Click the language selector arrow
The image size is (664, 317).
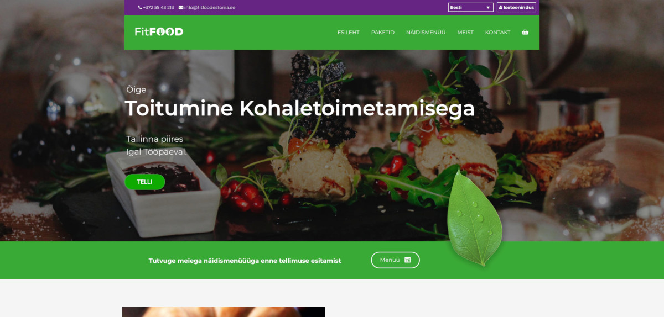pyautogui.click(x=488, y=8)
